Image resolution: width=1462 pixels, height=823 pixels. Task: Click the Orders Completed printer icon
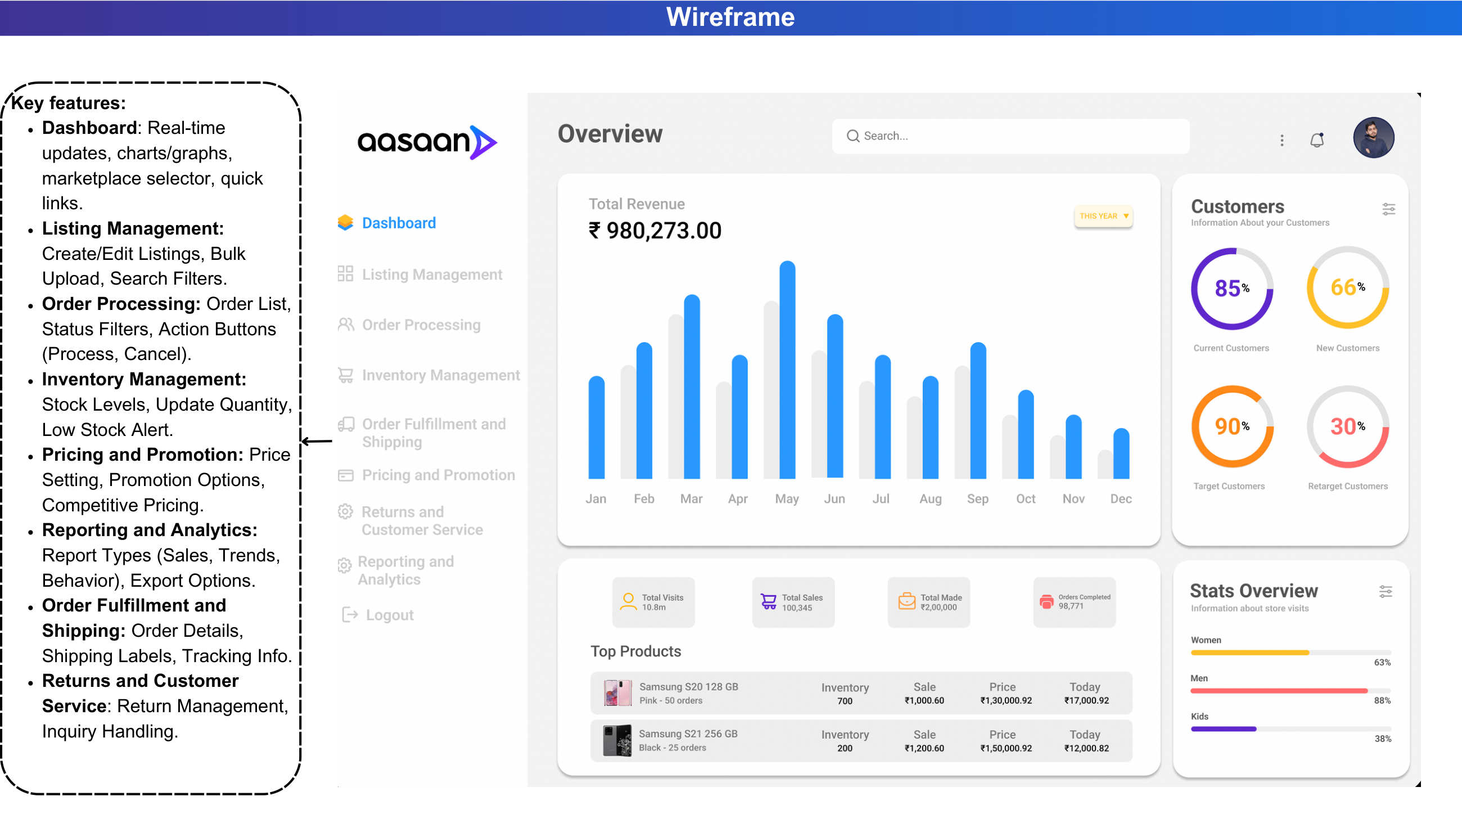(1046, 601)
